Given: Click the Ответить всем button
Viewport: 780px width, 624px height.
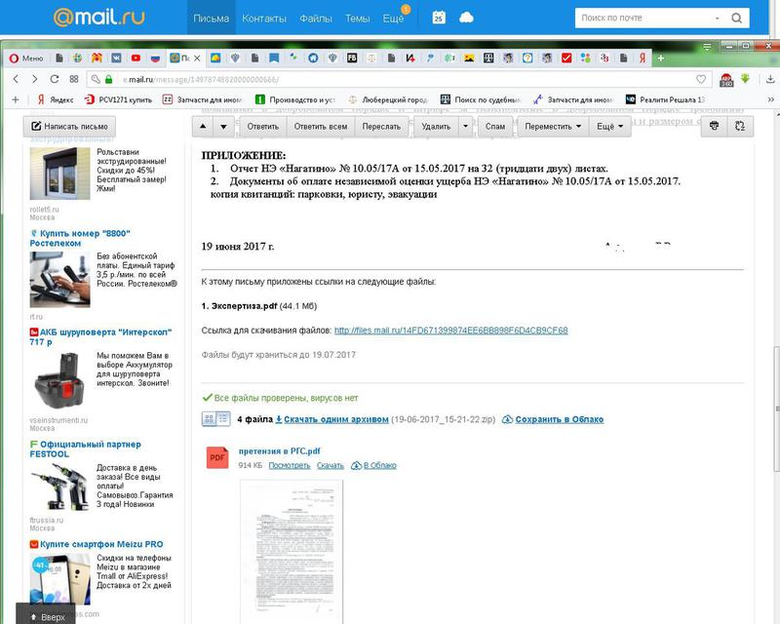Looking at the screenshot, I should 321,127.
